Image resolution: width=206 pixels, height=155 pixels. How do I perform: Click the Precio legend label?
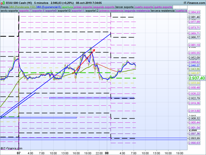point(4,7)
